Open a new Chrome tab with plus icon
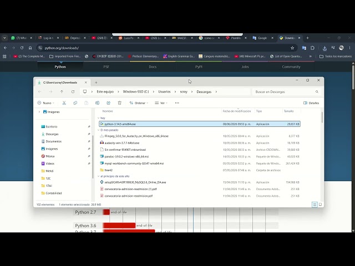 307,38
